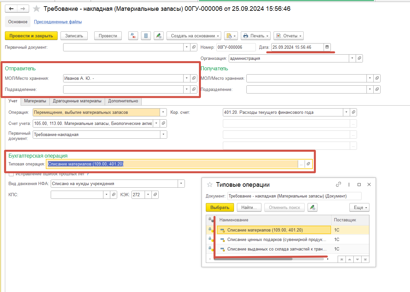Choose Типовая операция via ellipsis button

point(301,164)
